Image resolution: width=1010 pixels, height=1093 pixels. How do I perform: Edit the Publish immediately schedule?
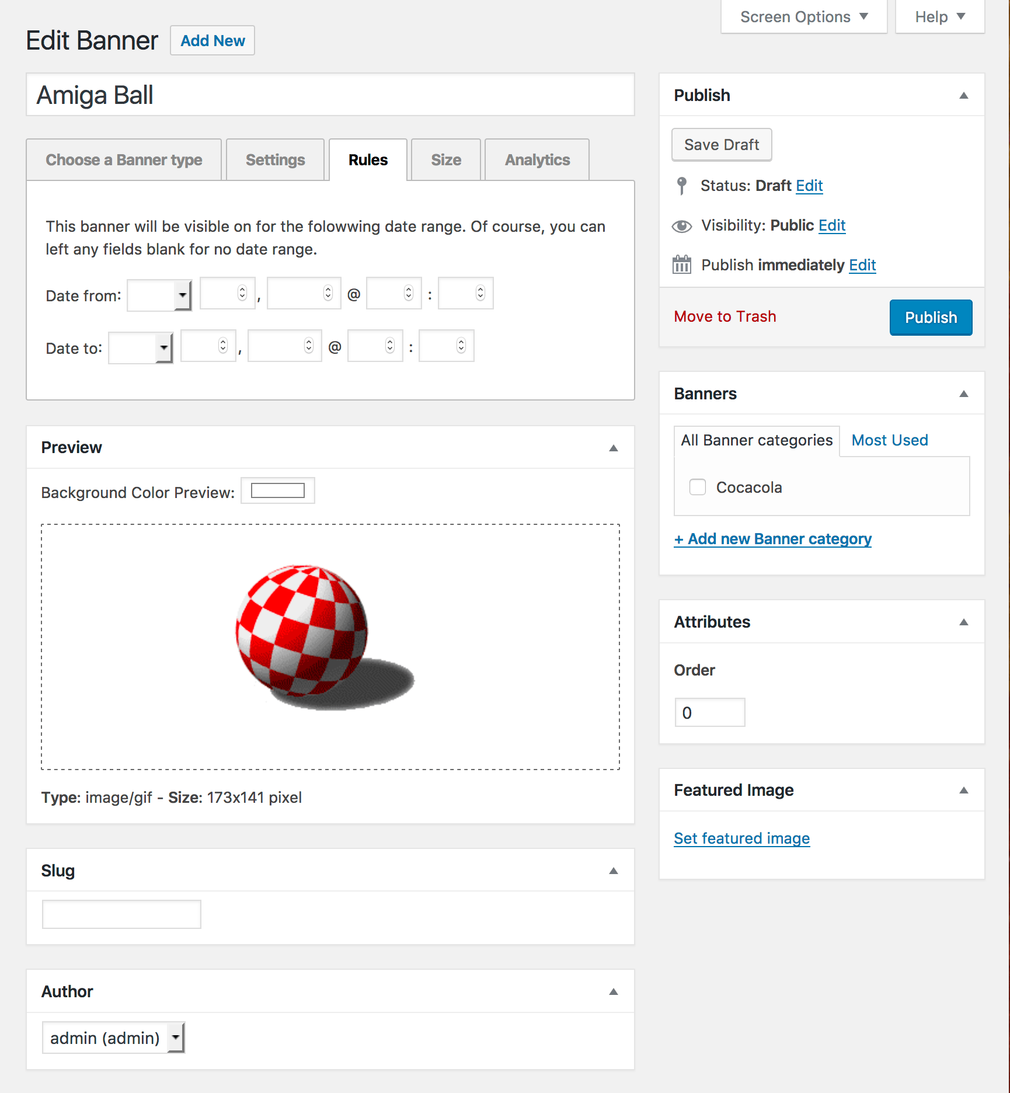tap(862, 265)
